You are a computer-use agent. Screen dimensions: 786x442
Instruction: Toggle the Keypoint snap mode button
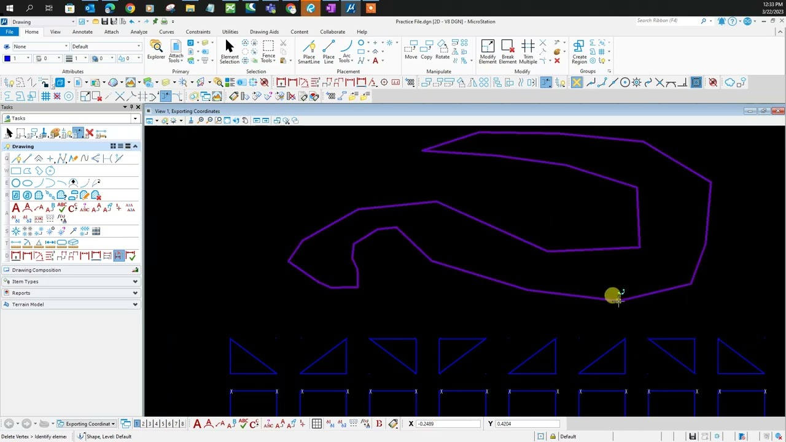pyautogui.click(x=601, y=83)
